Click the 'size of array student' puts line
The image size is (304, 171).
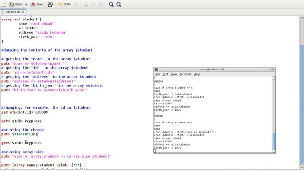click(x=56, y=156)
